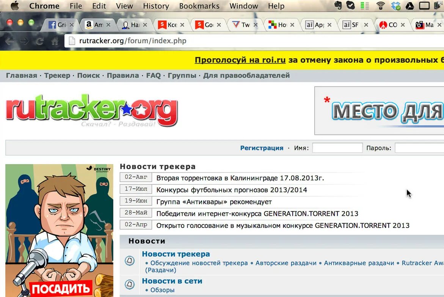Viewport: 444px width, 297px height.
Task: Click the rutracker.org logo
Action: click(92, 111)
